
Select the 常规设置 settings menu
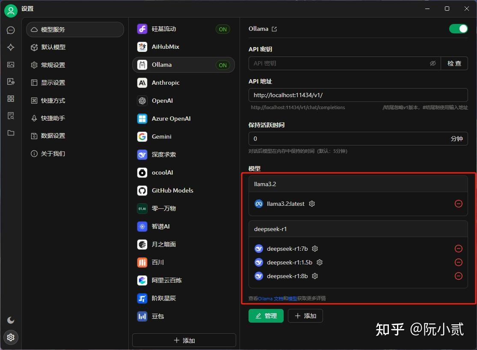coord(75,65)
